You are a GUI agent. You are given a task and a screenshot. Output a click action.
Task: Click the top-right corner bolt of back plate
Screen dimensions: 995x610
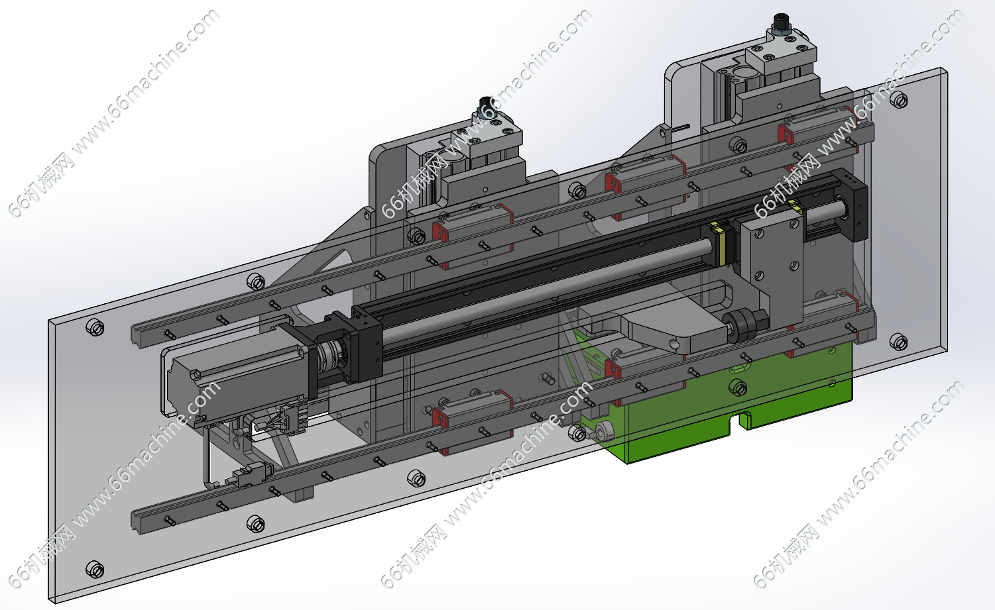coord(898,100)
